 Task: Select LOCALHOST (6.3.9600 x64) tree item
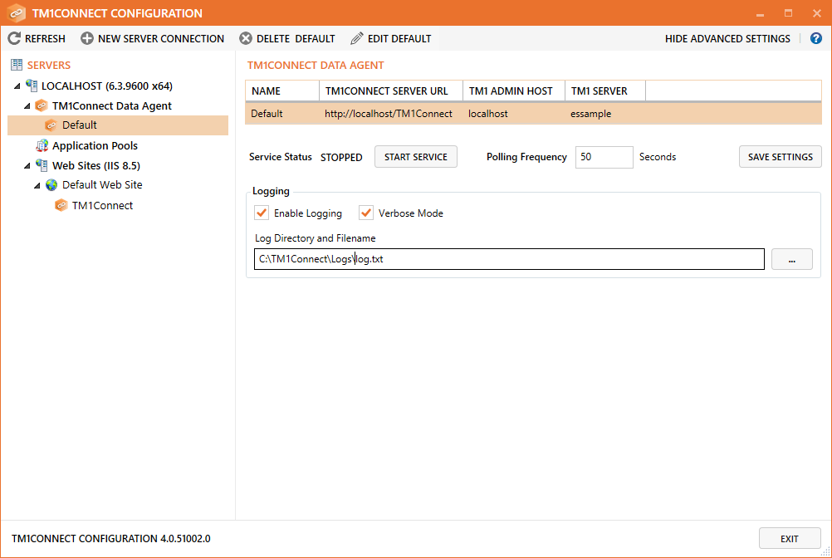coord(106,86)
